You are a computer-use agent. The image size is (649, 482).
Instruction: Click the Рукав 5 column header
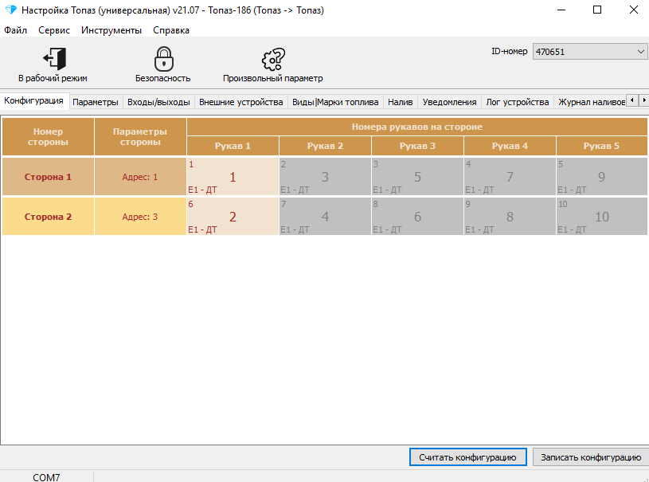pos(602,146)
